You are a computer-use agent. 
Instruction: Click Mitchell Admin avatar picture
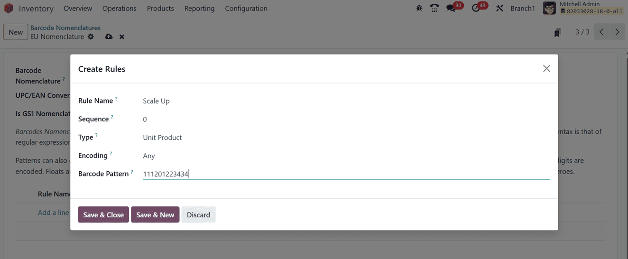click(x=549, y=8)
